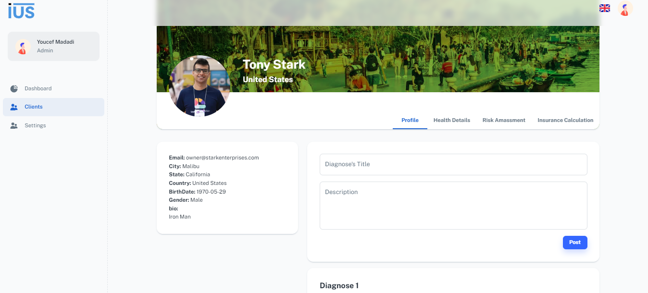Open the UK flag language selector

pyautogui.click(x=604, y=8)
